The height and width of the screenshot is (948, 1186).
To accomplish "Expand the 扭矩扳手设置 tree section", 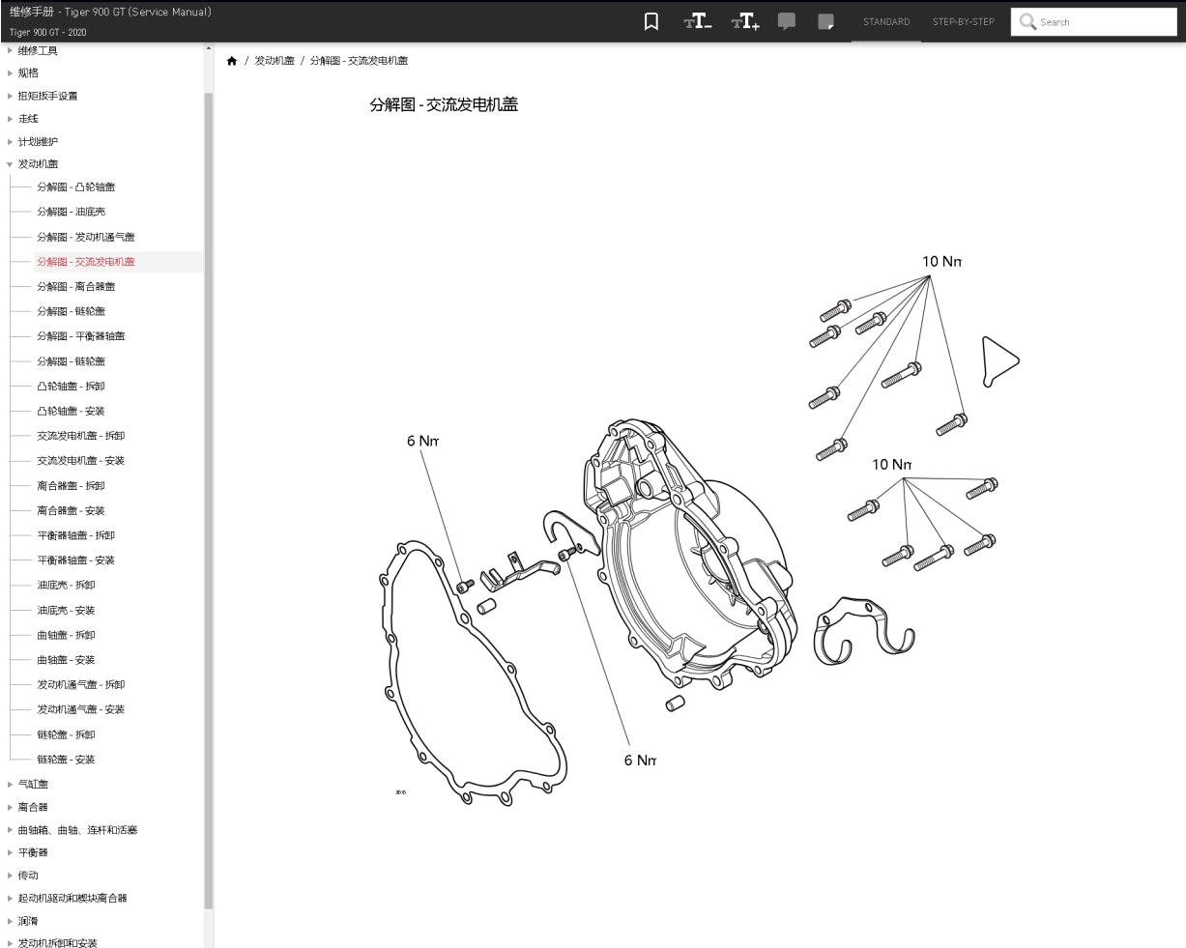I will tap(11, 96).
